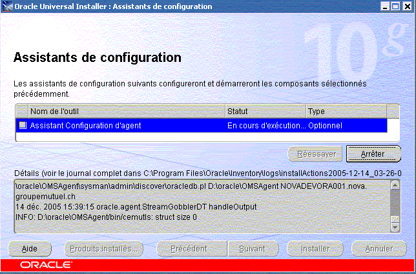Click the details log scroll-up arrow
This screenshot has width=416, height=274.
(x=395, y=186)
